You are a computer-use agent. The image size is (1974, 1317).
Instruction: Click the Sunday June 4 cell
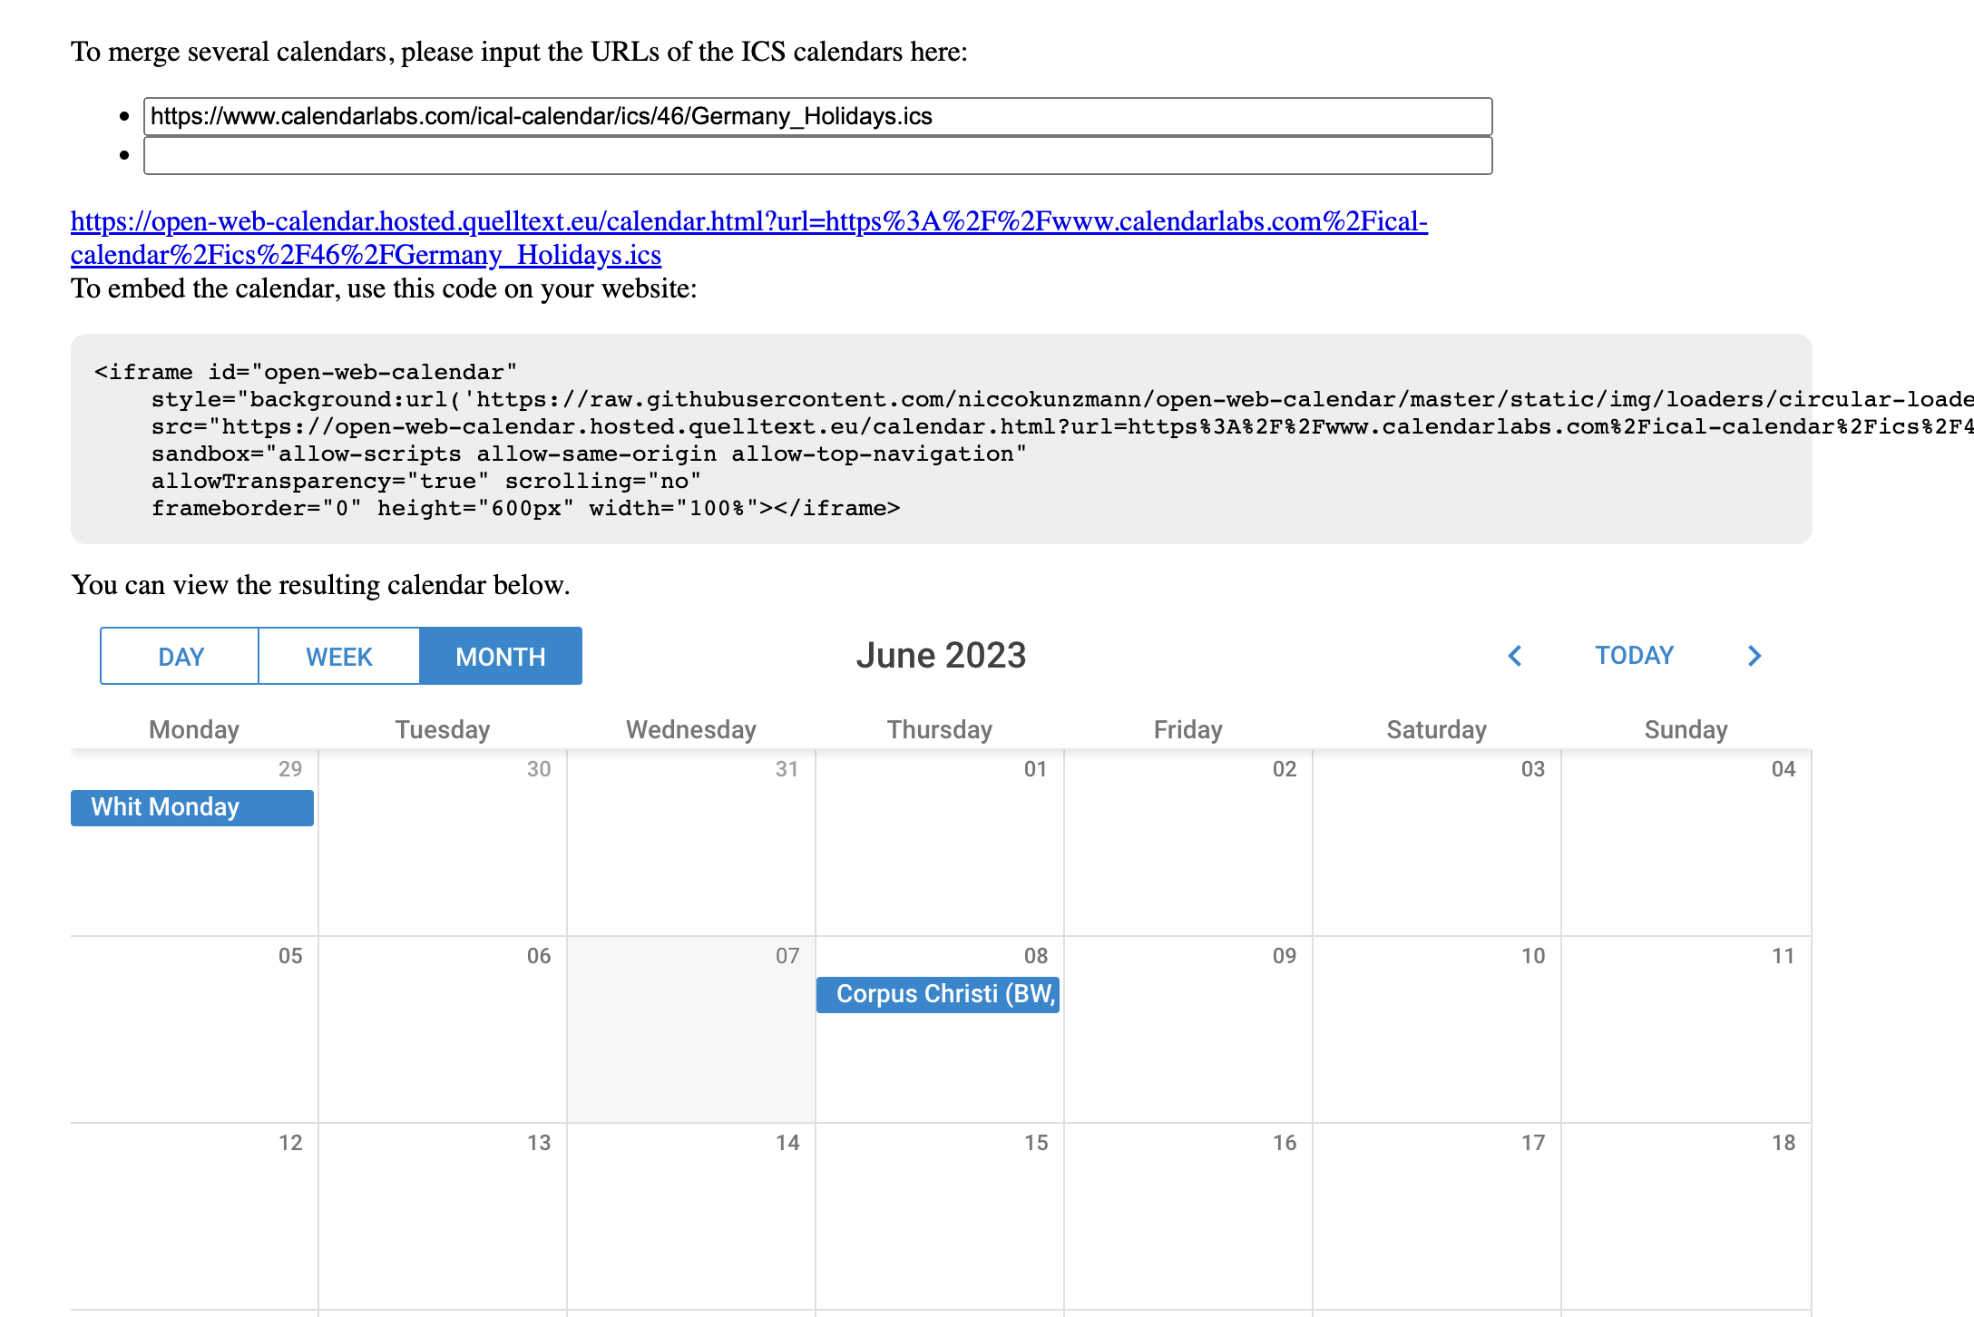tap(1685, 844)
